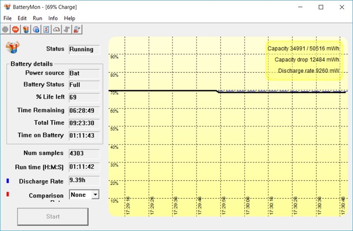Open the Help menu

coord(69,18)
